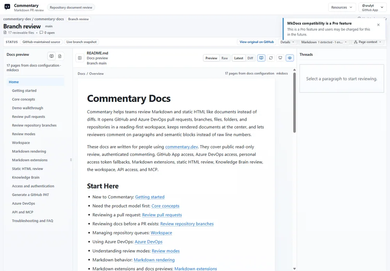390x271 pixels.
Task: Open API and MCP in sidebar
Action: (22, 212)
